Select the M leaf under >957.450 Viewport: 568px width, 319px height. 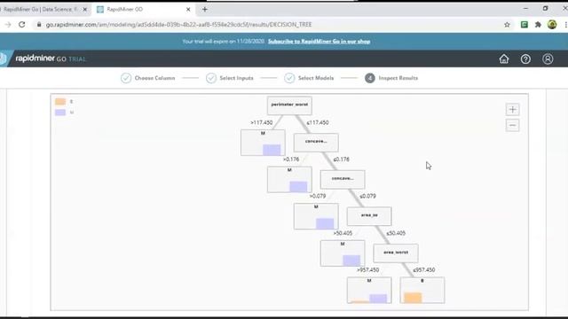(x=369, y=290)
